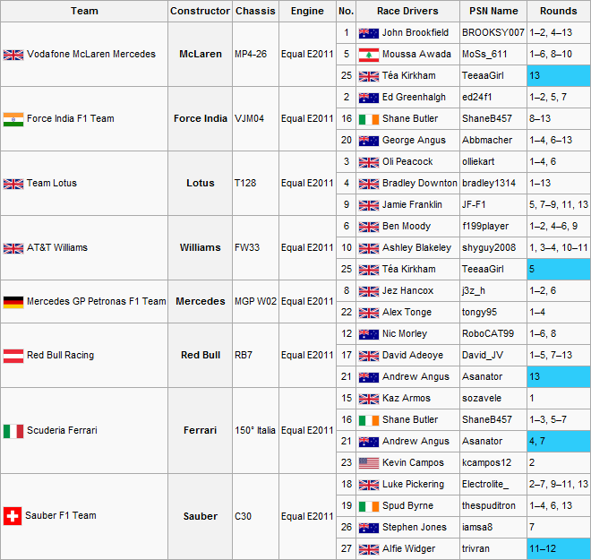Screen dimensions: 591x560
Task: Click the Rounds column header
Action: click(x=558, y=11)
